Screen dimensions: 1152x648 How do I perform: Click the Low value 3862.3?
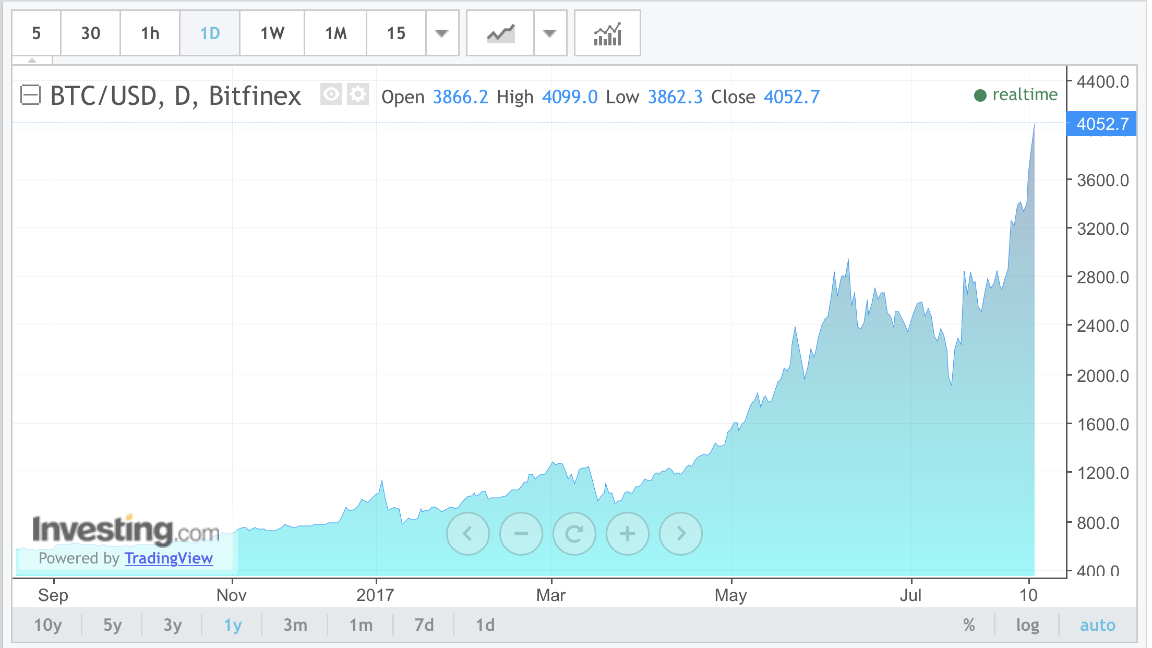[x=675, y=97]
